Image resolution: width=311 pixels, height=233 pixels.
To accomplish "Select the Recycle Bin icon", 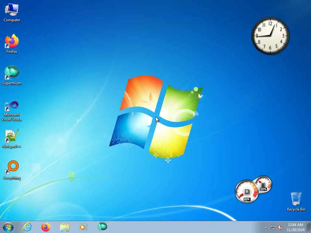I will (296, 201).
